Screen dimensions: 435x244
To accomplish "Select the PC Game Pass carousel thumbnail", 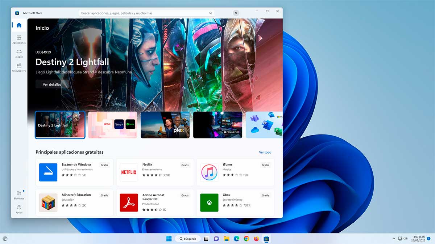I will point(217,125).
